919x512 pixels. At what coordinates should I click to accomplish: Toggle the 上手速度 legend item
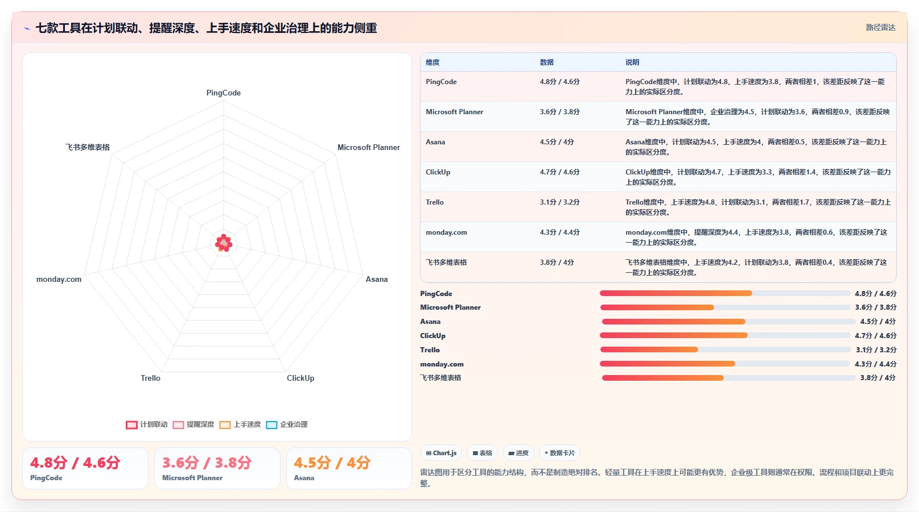240,424
